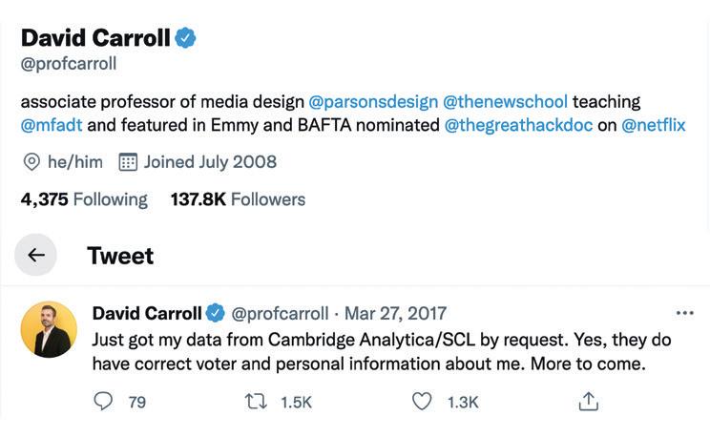Share the tweet using the share icon
This screenshot has height=437, width=710.
589,402
